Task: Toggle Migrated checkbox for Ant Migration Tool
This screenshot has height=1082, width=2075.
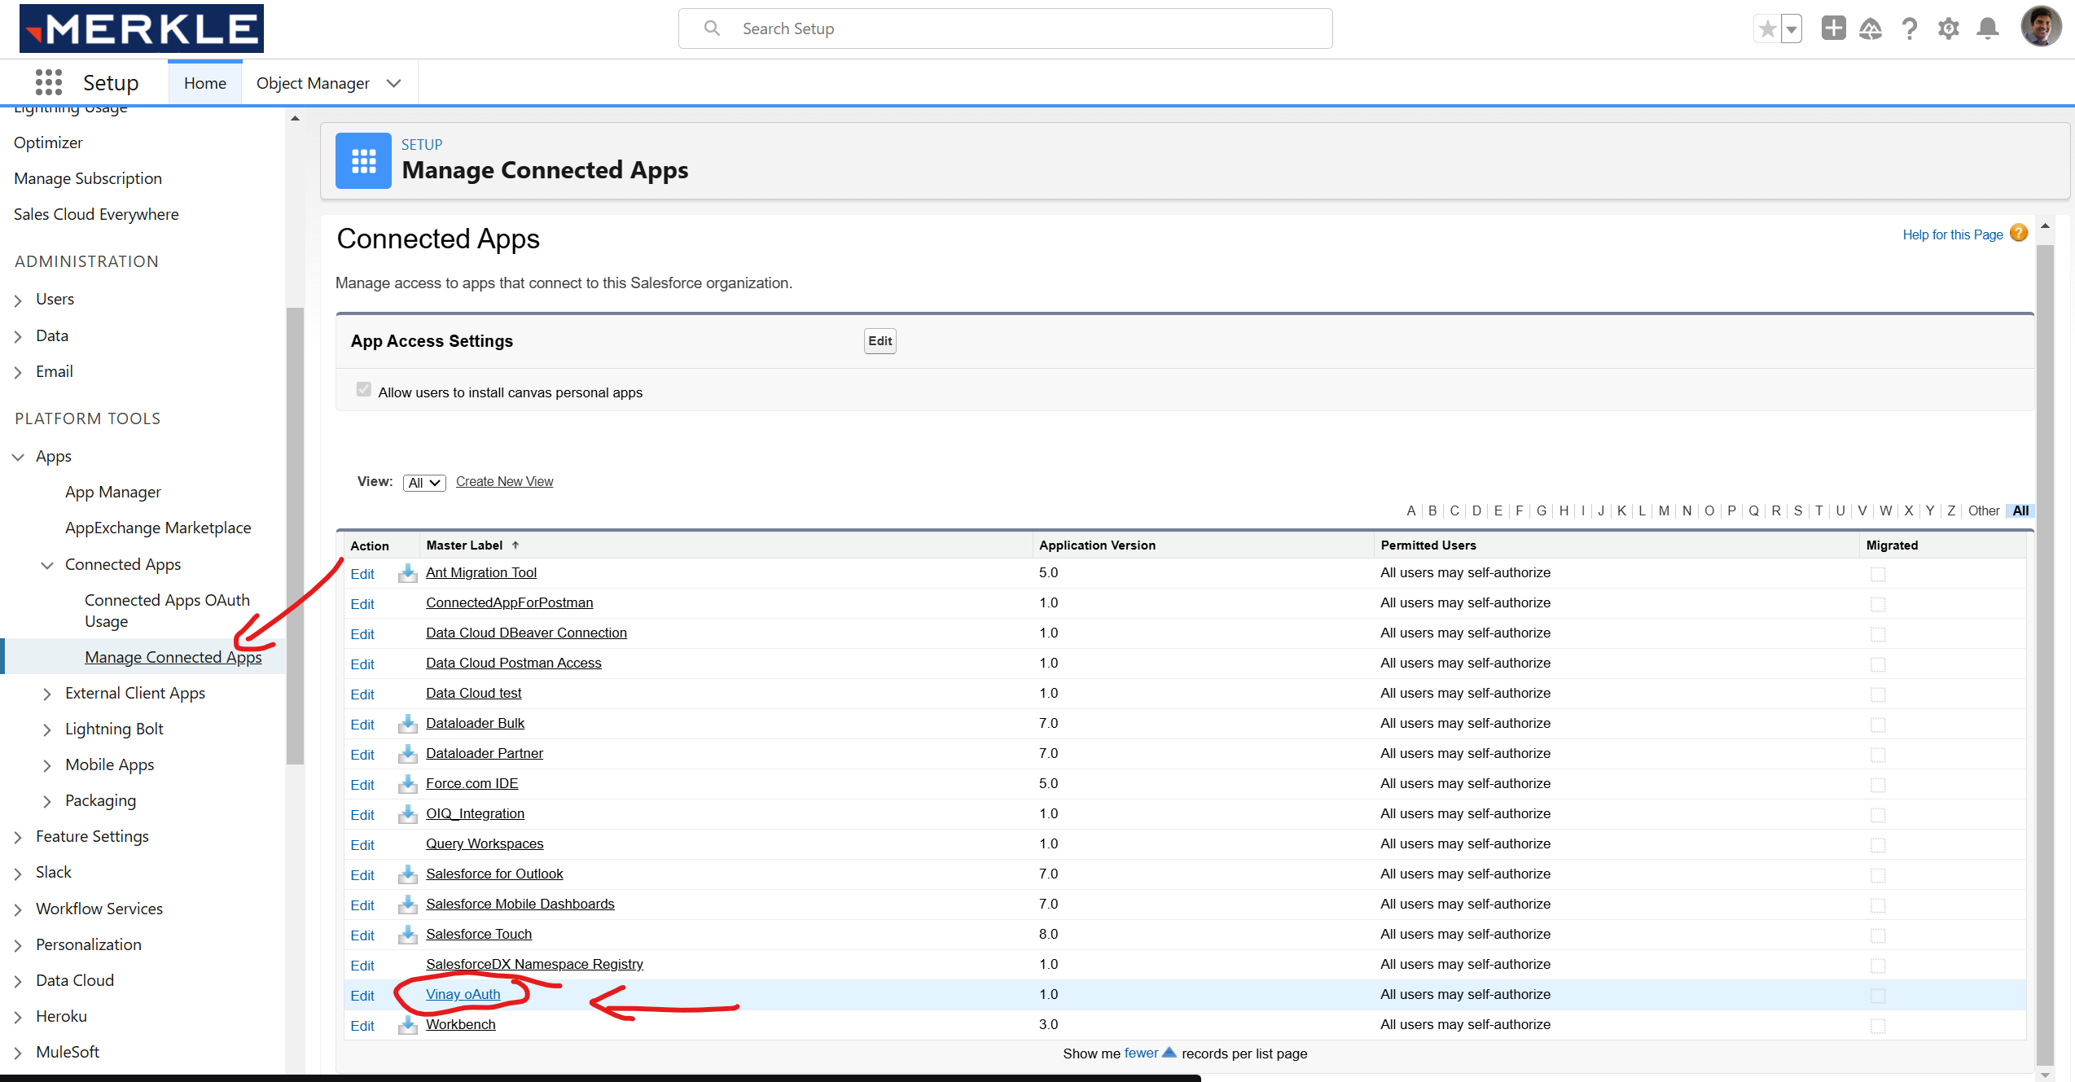Action: [1878, 574]
